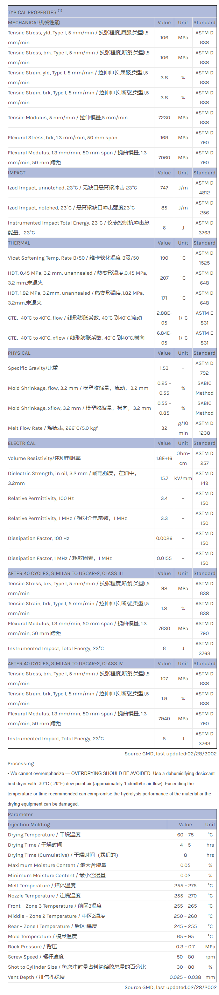Click the TYPICAL PROPERTIES table title
219x995 pixels.
pyautogui.click(x=35, y=12)
